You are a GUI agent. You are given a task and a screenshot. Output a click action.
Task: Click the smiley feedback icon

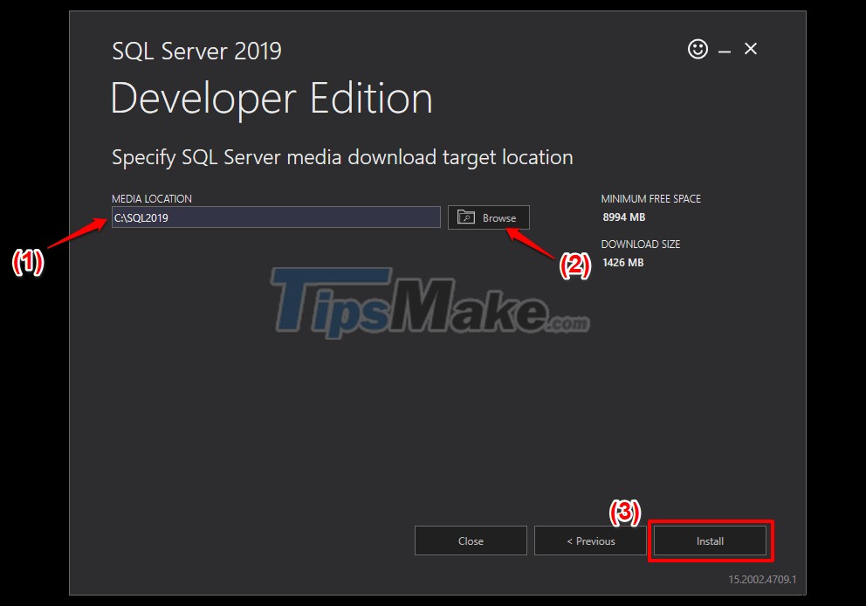click(x=698, y=49)
